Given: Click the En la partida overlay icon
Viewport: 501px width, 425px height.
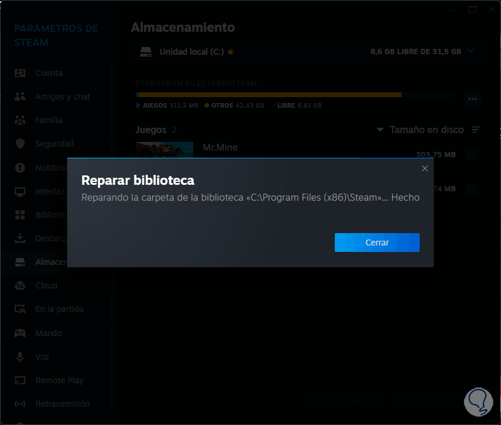Looking at the screenshot, I should click(20, 309).
